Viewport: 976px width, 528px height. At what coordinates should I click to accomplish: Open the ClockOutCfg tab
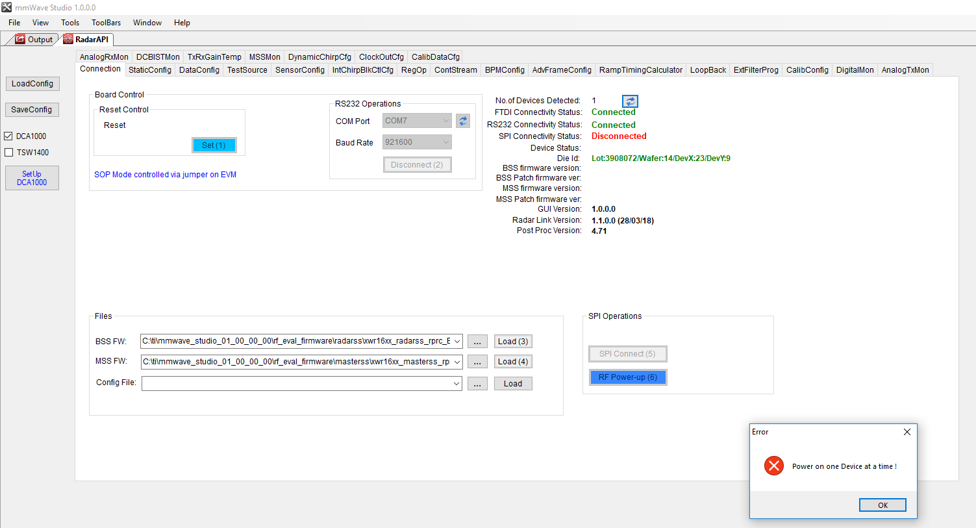[x=381, y=57]
